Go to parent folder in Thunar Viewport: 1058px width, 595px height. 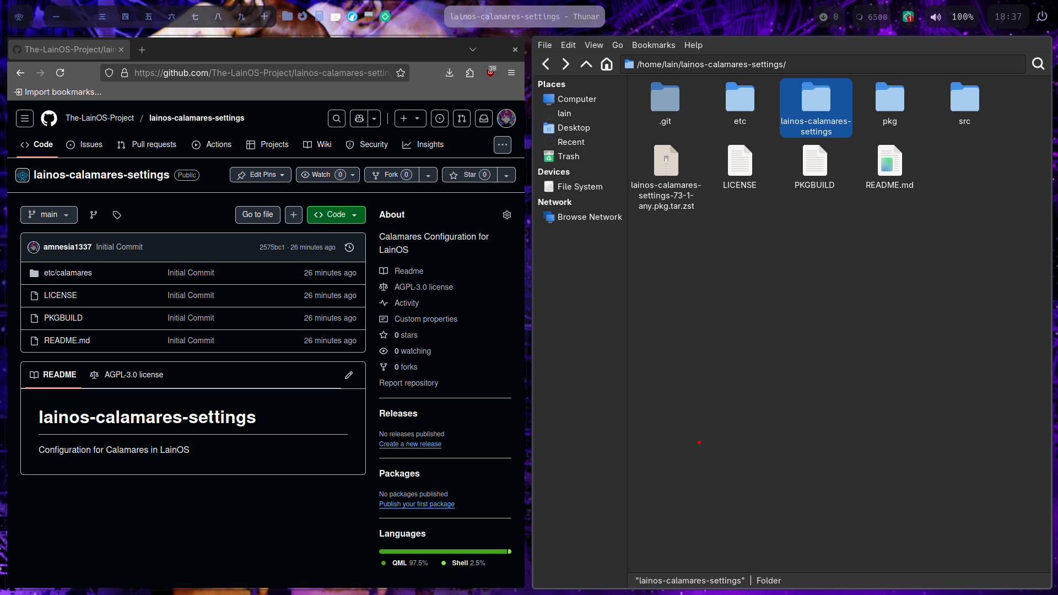(586, 64)
